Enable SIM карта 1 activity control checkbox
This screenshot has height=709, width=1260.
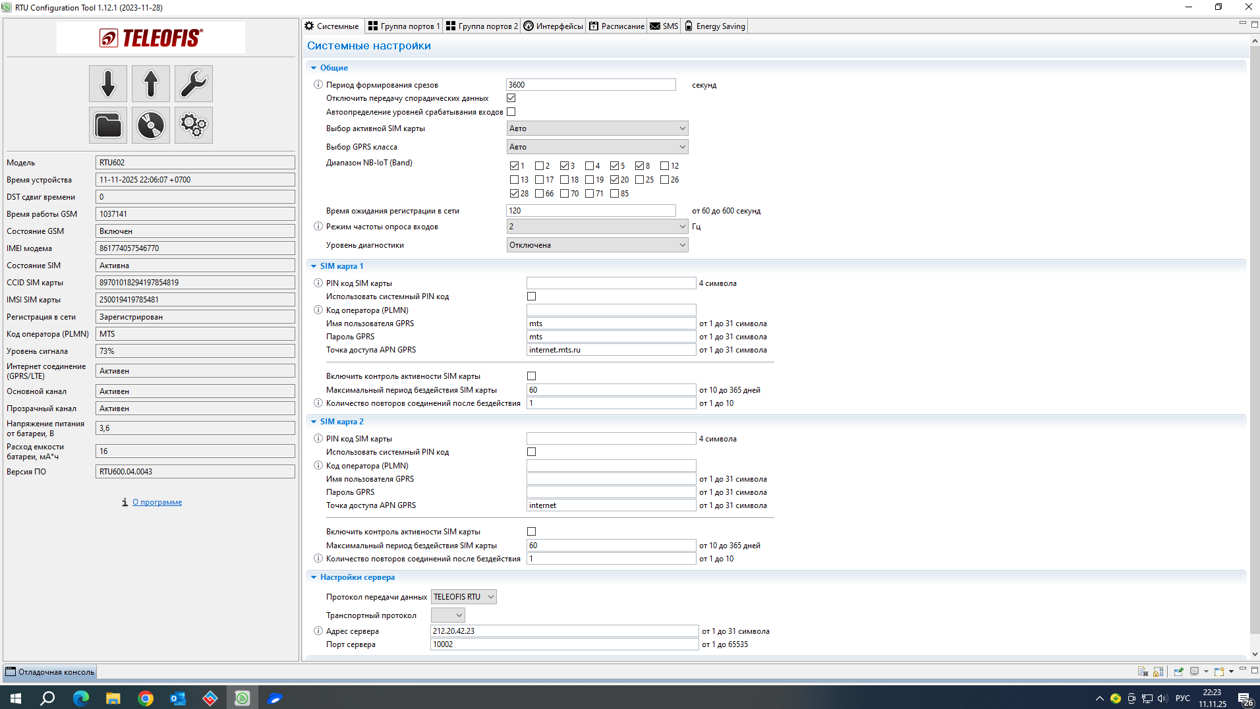pos(532,376)
